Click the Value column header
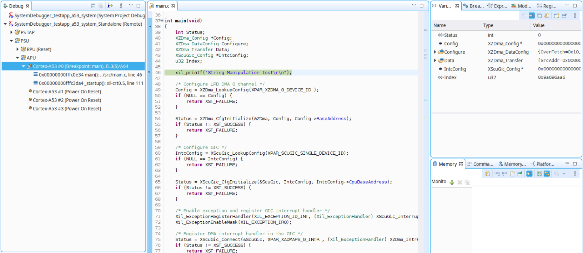Image resolution: width=583 pixels, height=253 pixels. (539, 25)
